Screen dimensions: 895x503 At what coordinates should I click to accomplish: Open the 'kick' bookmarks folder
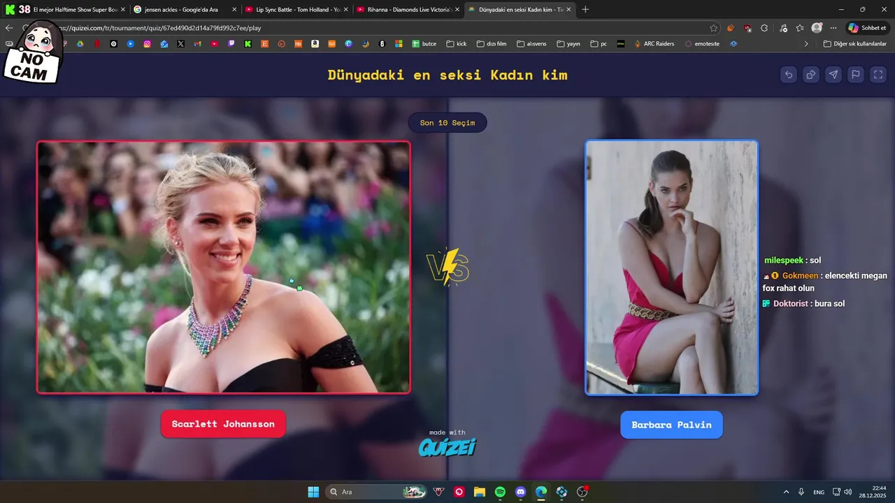coord(456,43)
